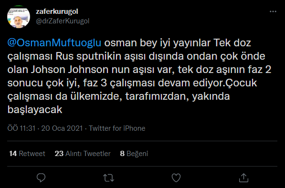This screenshot has width=285, height=188.
Task: Show the 23 Alıntı Tweetler list
Action: click(83, 154)
